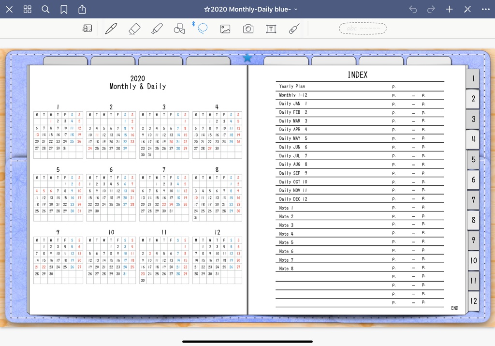Open the Monthly 1-12 index entry
The image size is (495, 346).
293,95
